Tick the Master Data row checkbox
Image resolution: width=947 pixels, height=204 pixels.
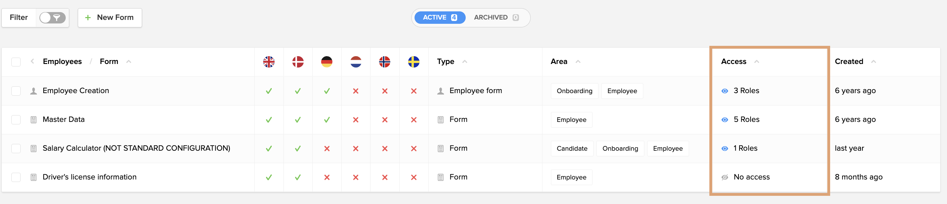(16, 119)
